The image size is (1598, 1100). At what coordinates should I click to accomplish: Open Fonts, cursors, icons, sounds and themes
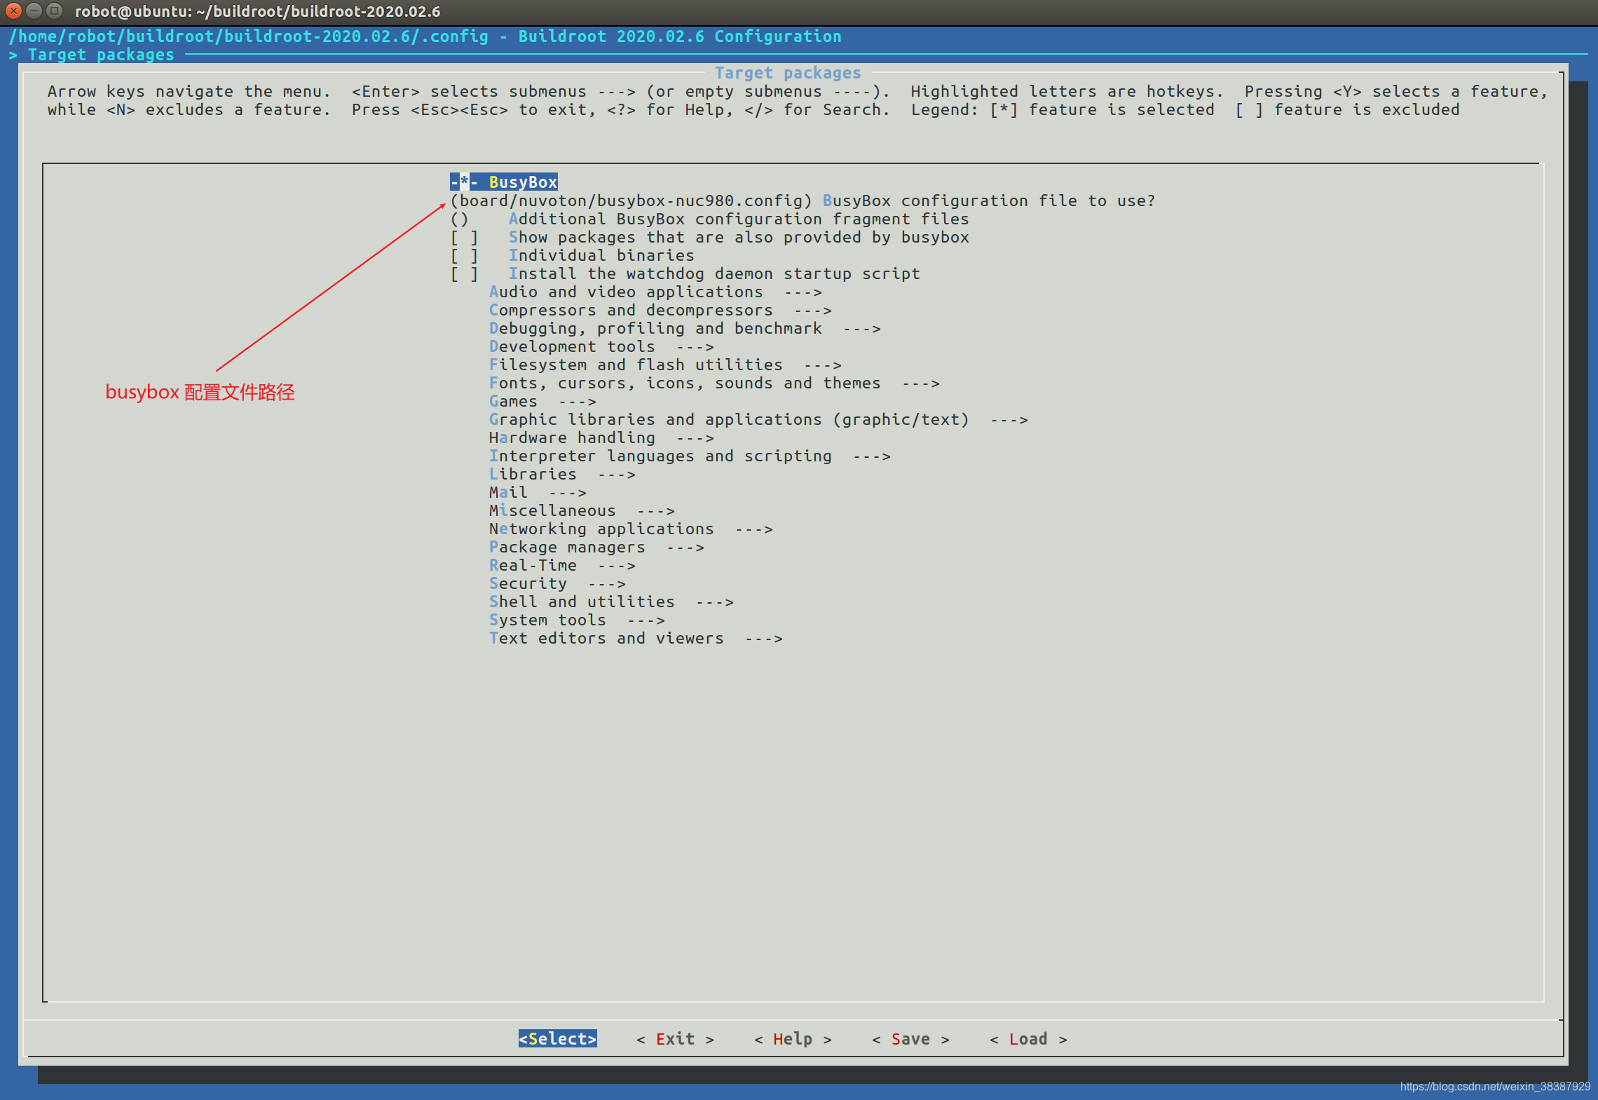[714, 383]
